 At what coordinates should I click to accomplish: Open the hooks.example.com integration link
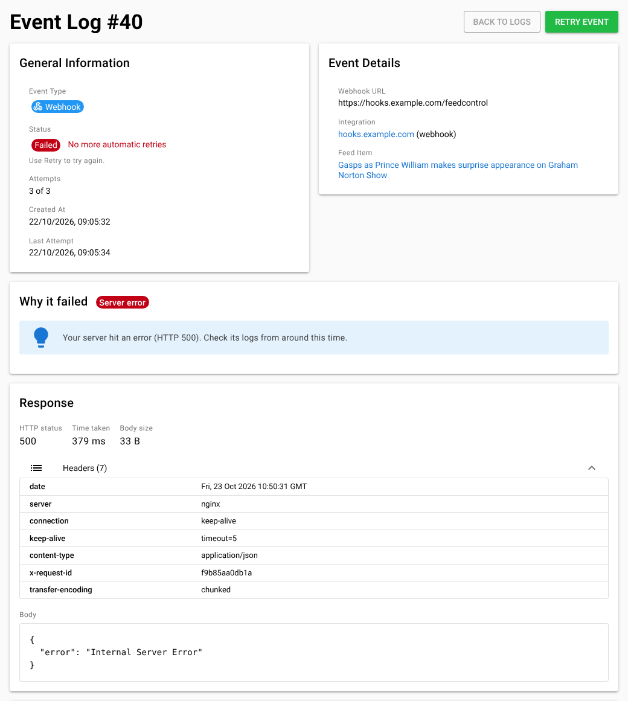[376, 134]
